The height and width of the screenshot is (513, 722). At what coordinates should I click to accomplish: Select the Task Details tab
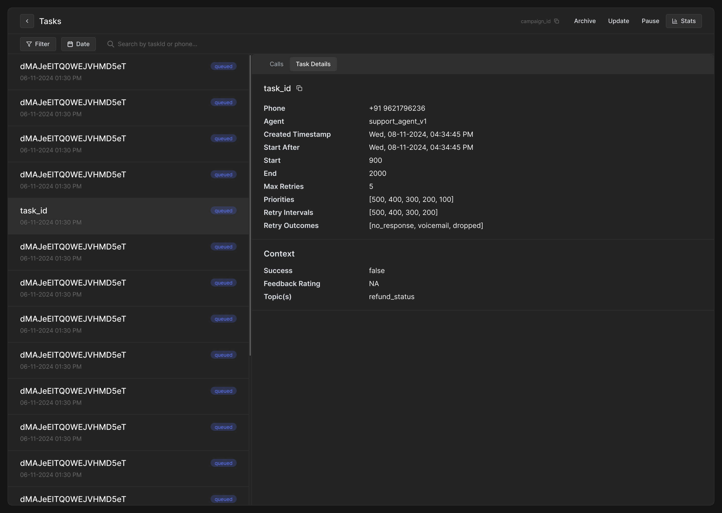pyautogui.click(x=313, y=64)
